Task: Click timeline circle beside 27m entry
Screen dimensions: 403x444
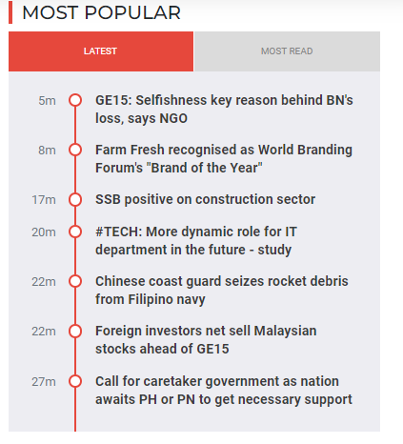Action: click(x=75, y=381)
